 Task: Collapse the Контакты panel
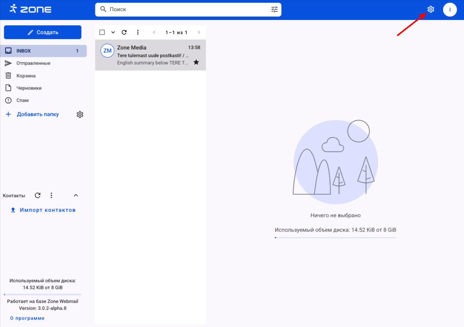[76, 195]
